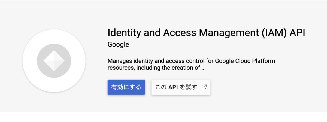This screenshot has width=327, height=122.
Task: Click the gray circle behind the diamond
Action: [54, 60]
